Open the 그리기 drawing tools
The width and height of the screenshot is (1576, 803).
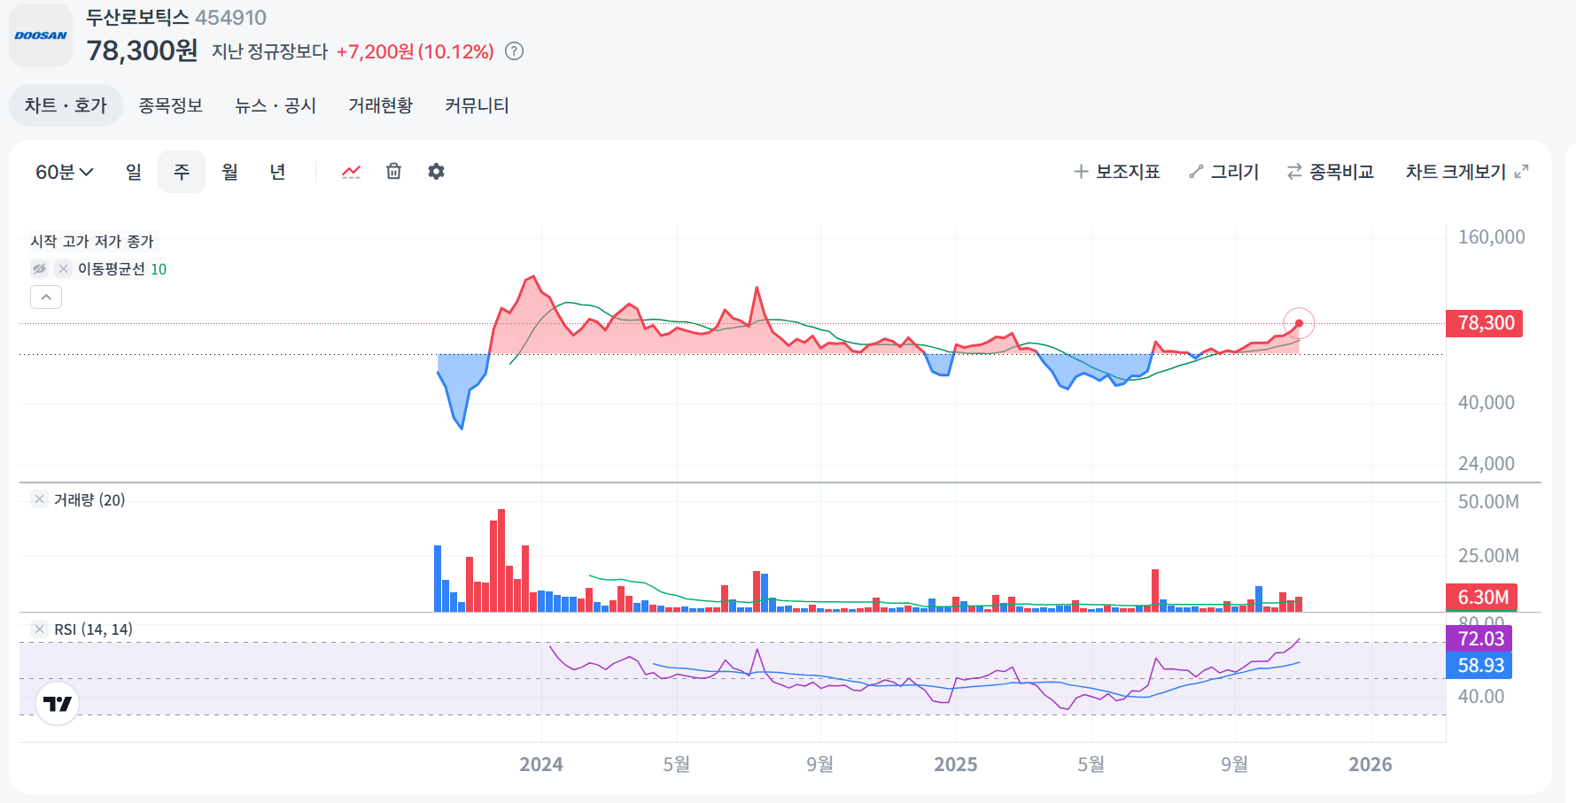coord(1223,172)
